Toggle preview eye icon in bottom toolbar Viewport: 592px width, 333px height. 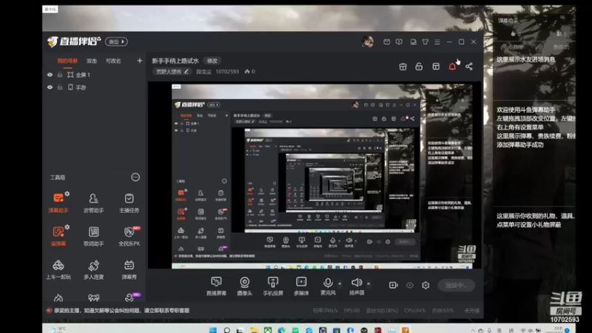click(410, 286)
